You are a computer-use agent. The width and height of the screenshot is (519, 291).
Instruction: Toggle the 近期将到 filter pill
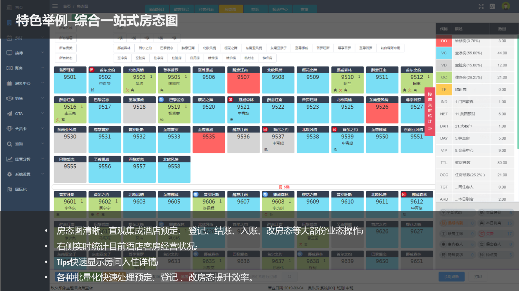[x=458, y=223]
